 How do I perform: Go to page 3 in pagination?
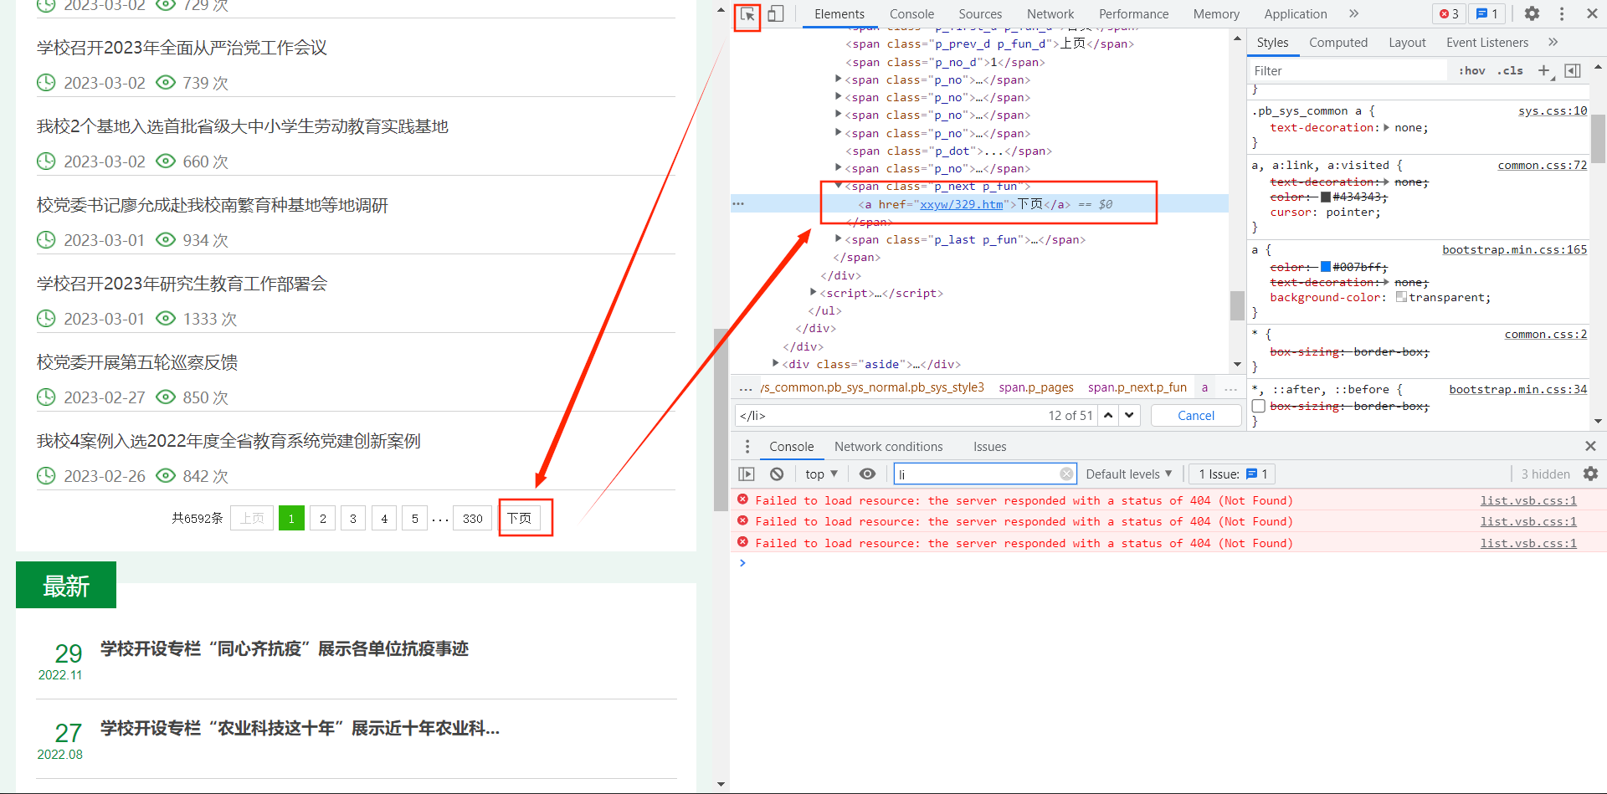click(353, 519)
